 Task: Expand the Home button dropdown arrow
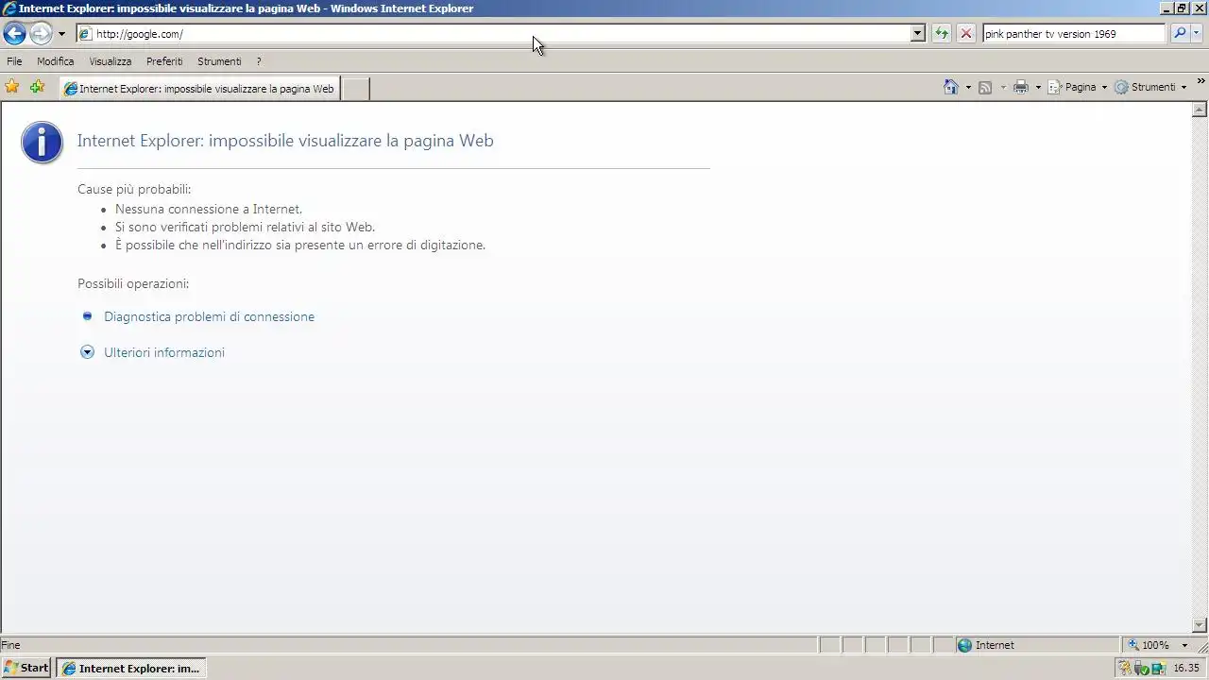coord(968,88)
